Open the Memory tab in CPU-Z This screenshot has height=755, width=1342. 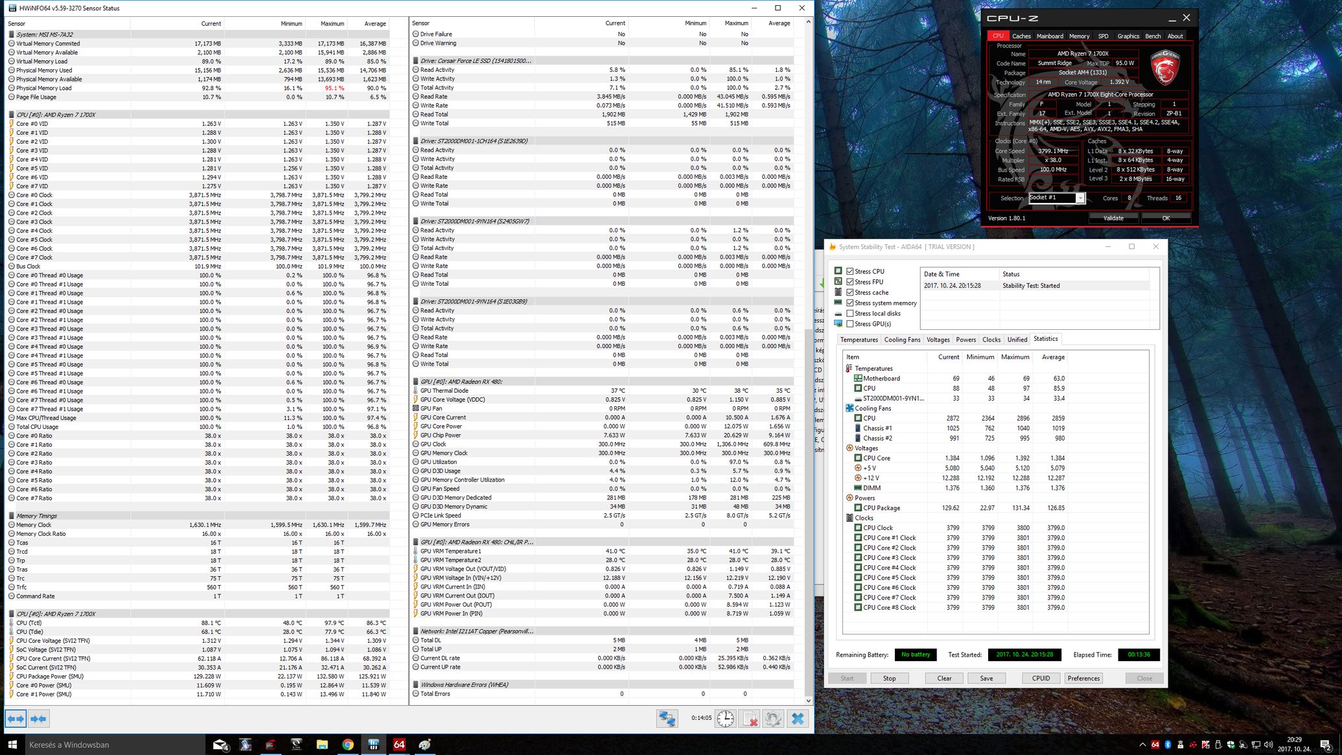(x=1079, y=36)
